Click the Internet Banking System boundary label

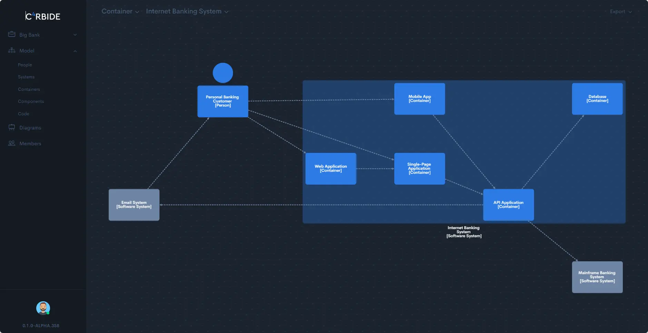[464, 232]
